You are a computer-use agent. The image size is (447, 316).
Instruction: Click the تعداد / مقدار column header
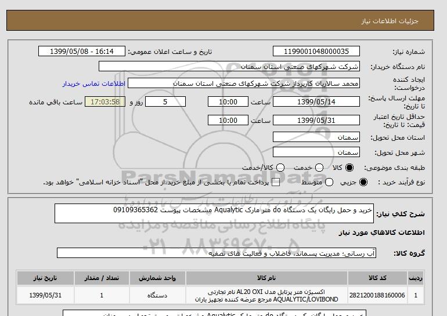(102, 278)
